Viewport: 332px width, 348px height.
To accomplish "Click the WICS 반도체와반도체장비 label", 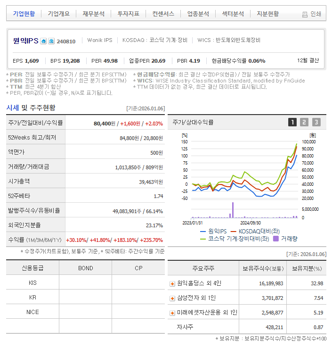I will coord(229,40).
